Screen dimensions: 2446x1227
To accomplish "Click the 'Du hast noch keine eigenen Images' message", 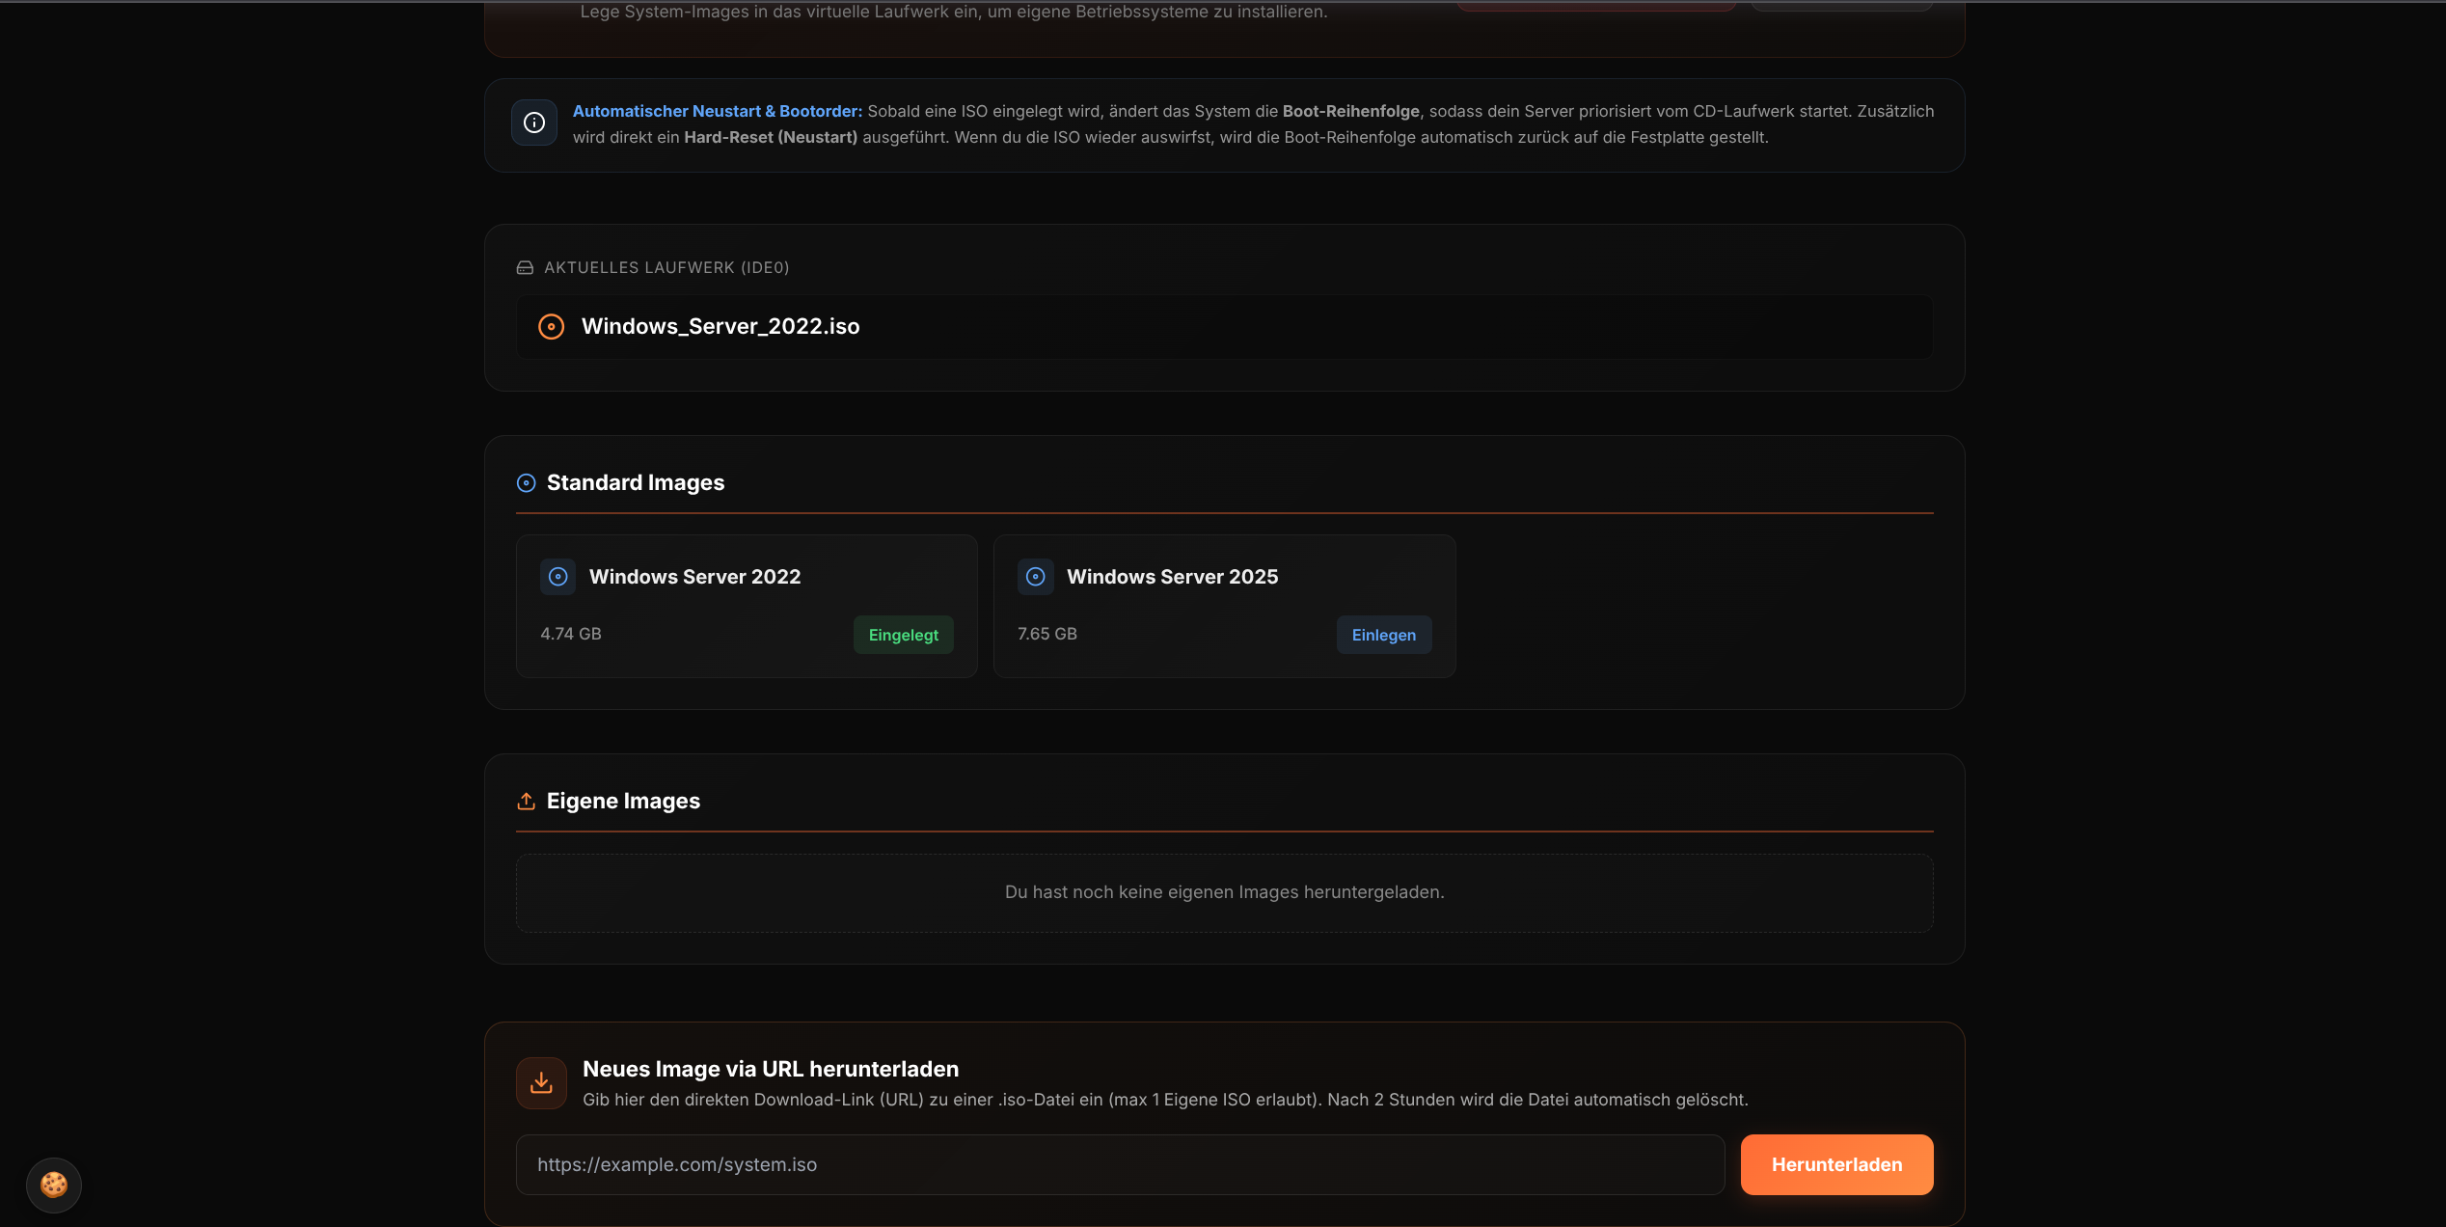I will 1225,892.
